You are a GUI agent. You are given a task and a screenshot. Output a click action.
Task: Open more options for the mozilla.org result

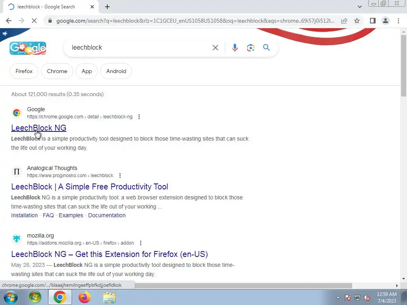tap(141, 243)
